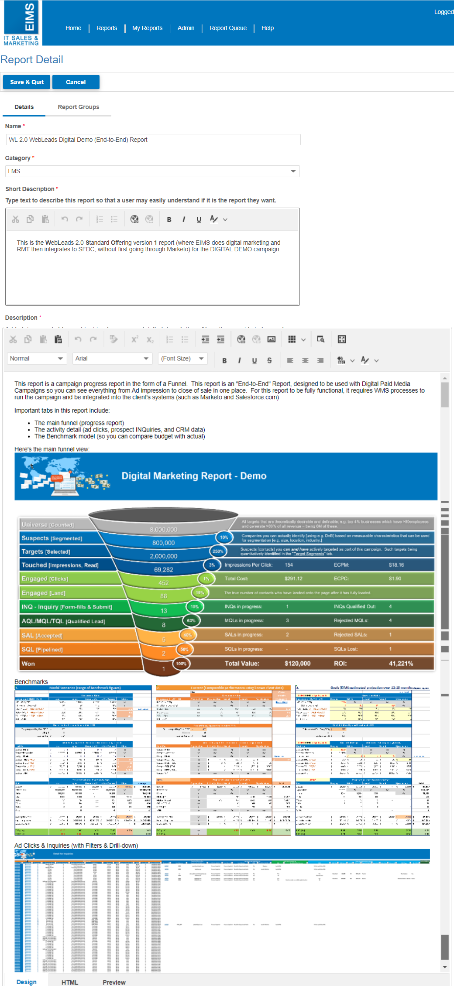
Task: Switch editor to Preview mode
Action: [x=114, y=982]
